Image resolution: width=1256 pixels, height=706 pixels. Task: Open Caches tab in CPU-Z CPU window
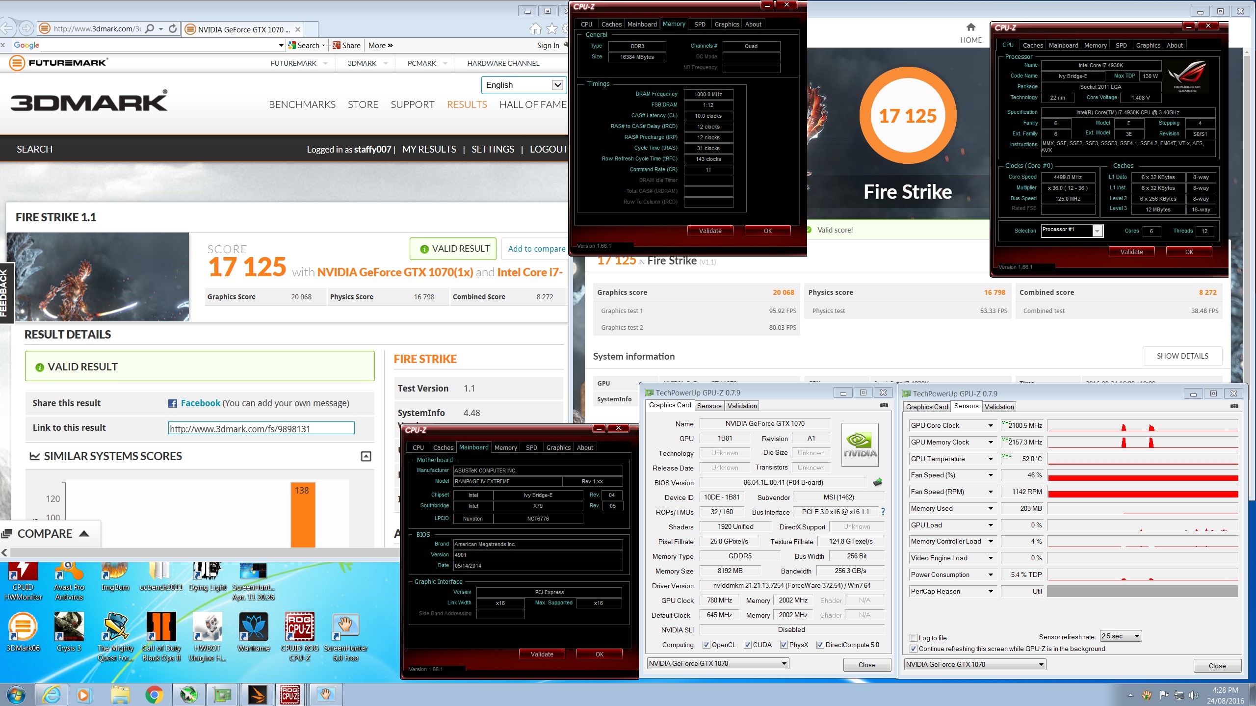1033,45
